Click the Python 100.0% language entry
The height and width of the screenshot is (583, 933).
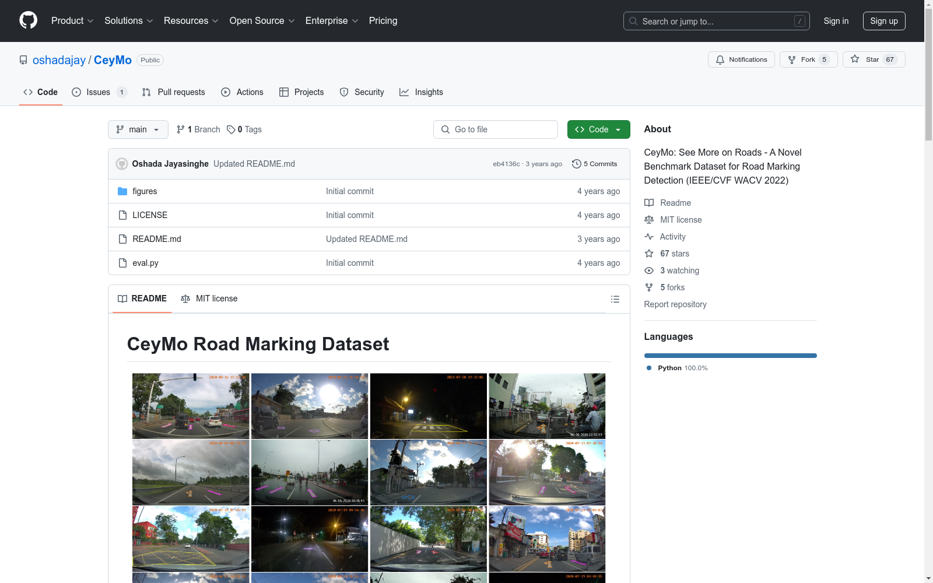click(x=677, y=368)
